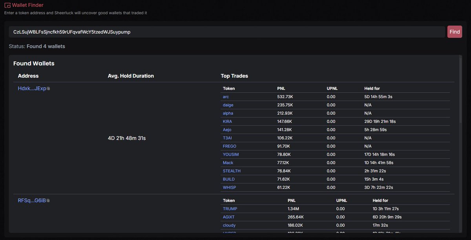Open the T3AI token link

point(227,138)
